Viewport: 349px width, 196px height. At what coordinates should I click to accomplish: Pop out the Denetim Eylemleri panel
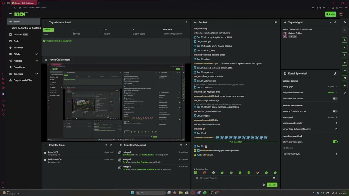(x=186, y=145)
